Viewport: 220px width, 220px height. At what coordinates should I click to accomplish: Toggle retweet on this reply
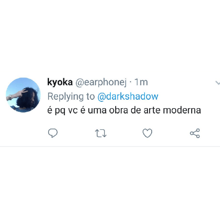101,133
